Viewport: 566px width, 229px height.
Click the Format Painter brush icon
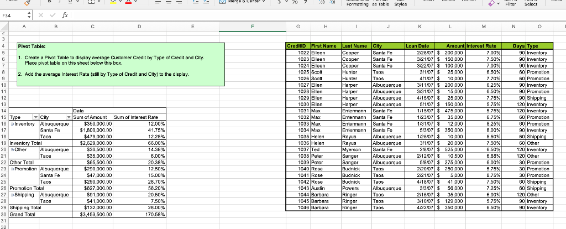pos(28,3)
